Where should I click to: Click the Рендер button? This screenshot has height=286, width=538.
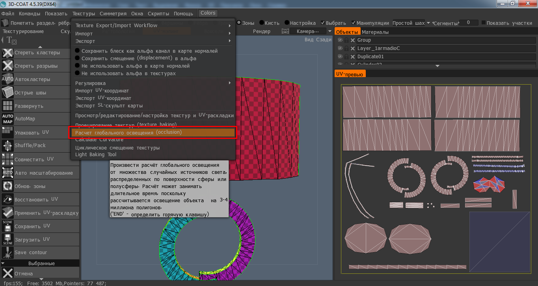(x=262, y=31)
